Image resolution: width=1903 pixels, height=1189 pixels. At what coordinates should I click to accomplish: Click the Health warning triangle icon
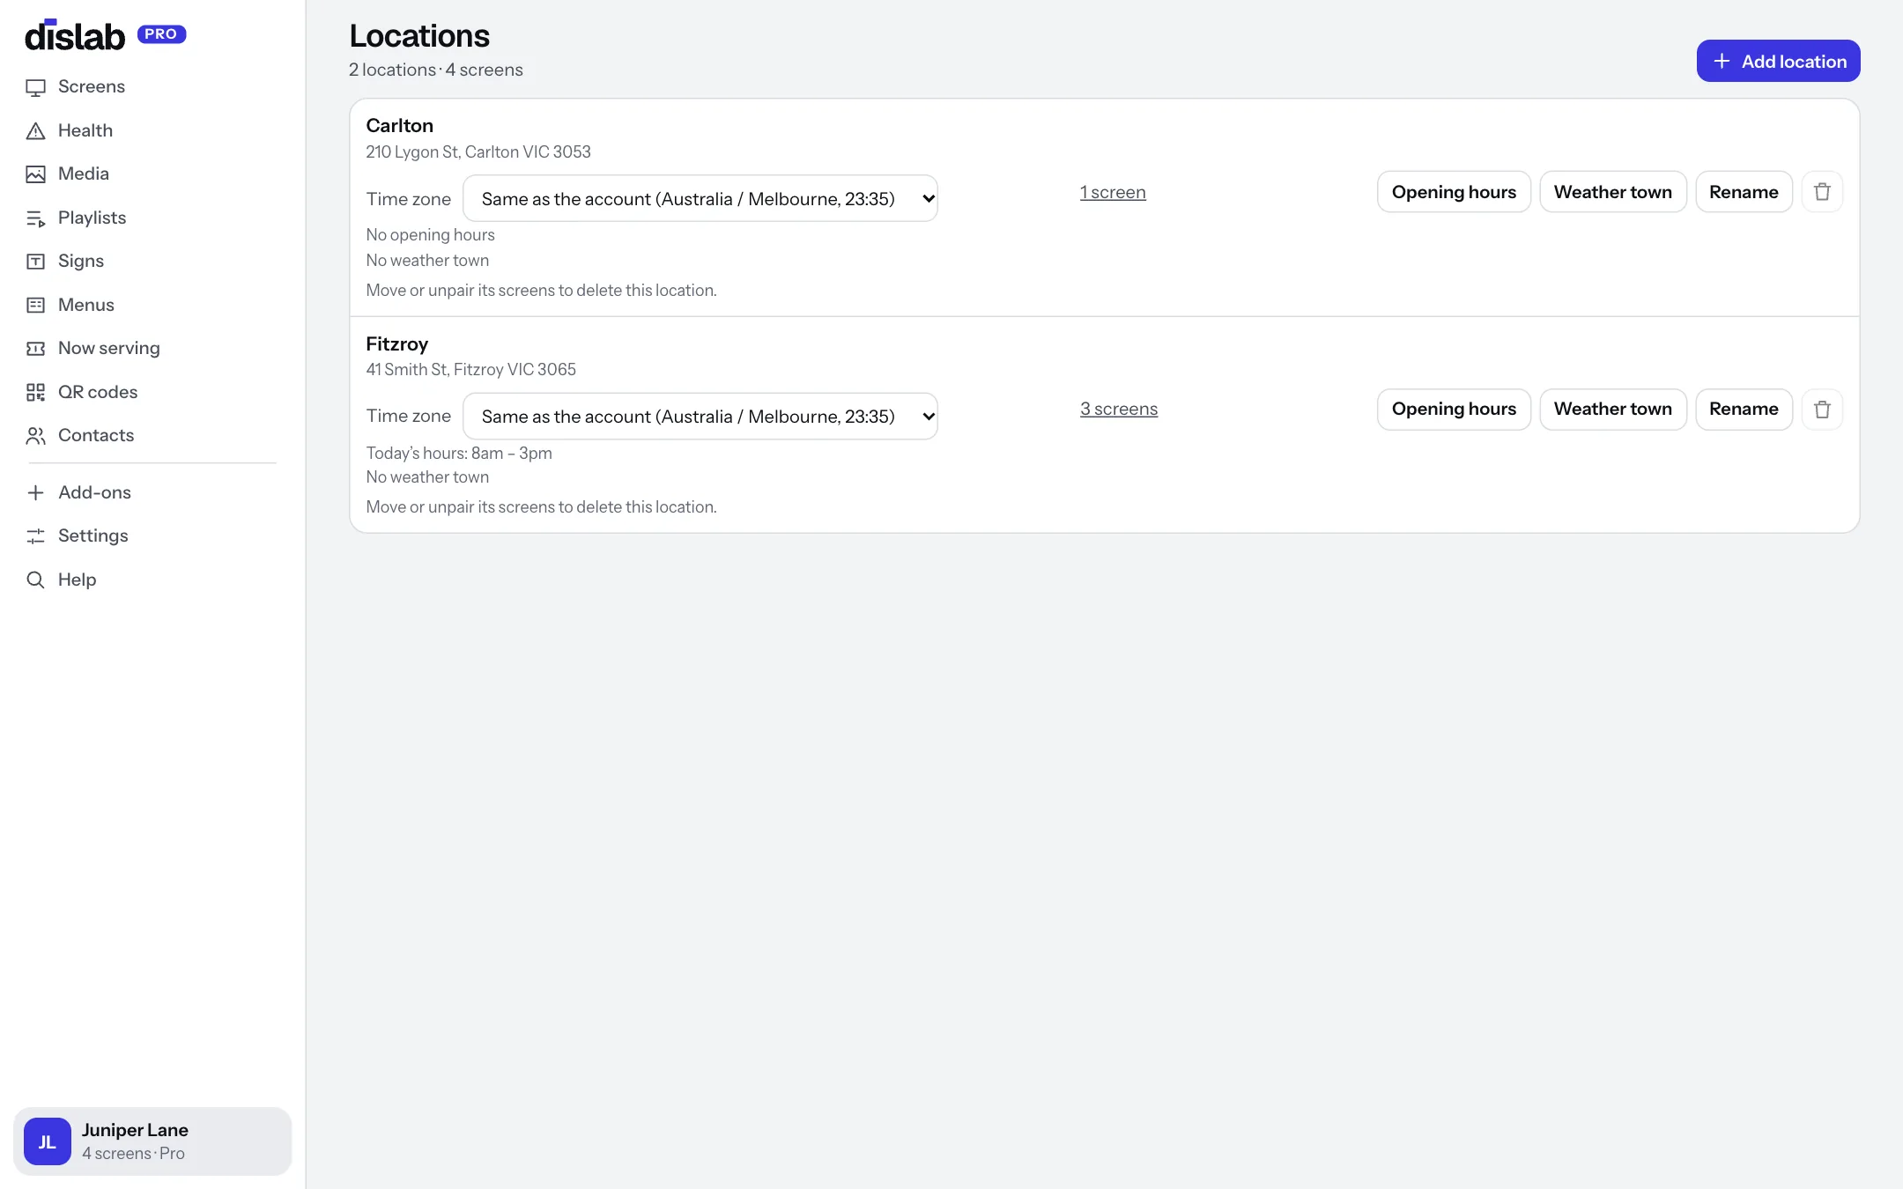point(35,131)
